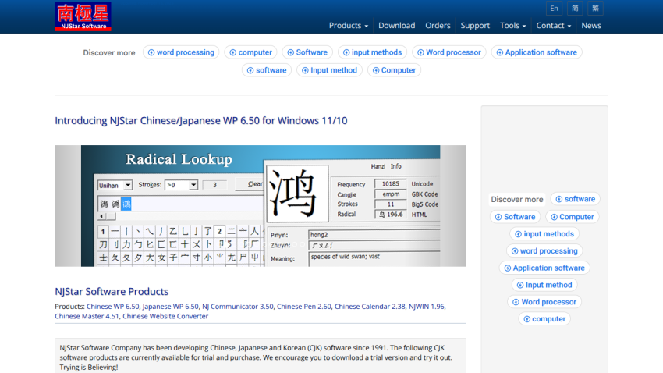Open the Chinese Calendar 2.38 link
The width and height of the screenshot is (663, 373).
click(370, 306)
